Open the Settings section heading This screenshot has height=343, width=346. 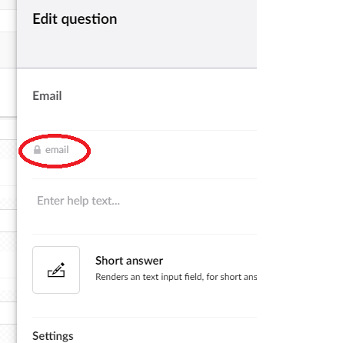click(53, 336)
